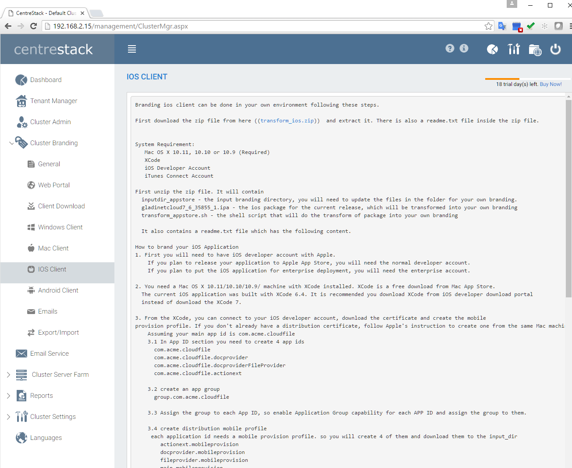Viewport: 572px width, 468px height.
Task: Bookmark this page with the star icon
Action: pos(488,26)
